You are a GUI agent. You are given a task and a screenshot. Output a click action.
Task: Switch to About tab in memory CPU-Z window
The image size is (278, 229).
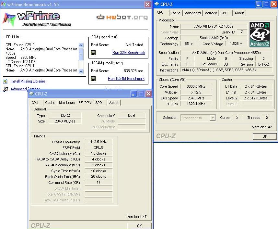coord(114,103)
